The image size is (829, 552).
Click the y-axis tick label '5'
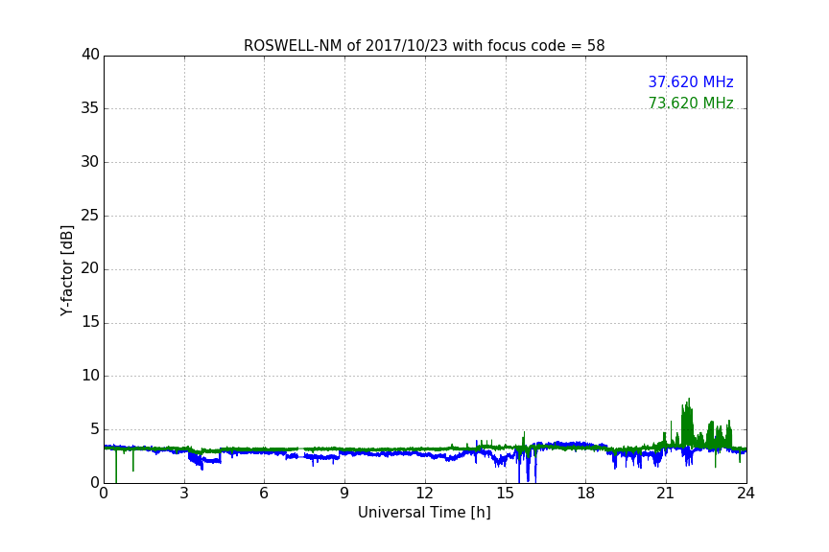tap(95, 429)
